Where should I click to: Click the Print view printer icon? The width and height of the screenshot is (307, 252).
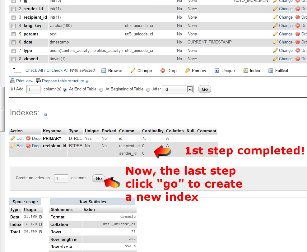click(13, 81)
